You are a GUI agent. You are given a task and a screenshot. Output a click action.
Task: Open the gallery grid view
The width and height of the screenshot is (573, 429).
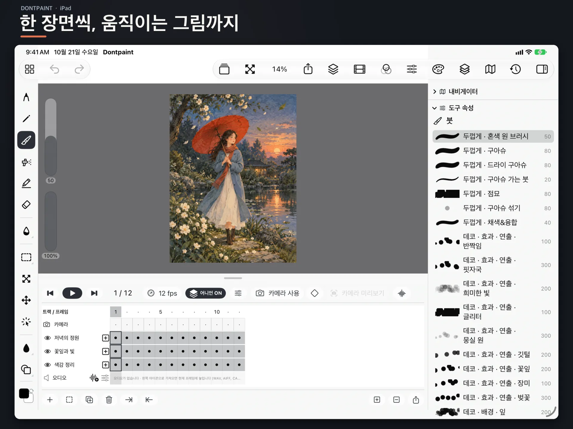coord(30,69)
